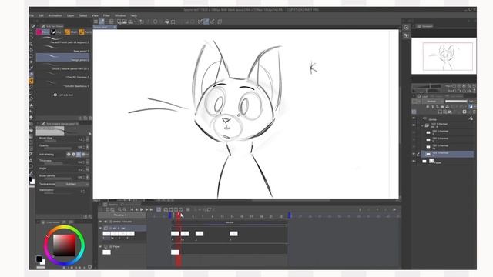Toggle visibility of the selected highlighted layer
This screenshot has height=277, width=493.
point(414,154)
